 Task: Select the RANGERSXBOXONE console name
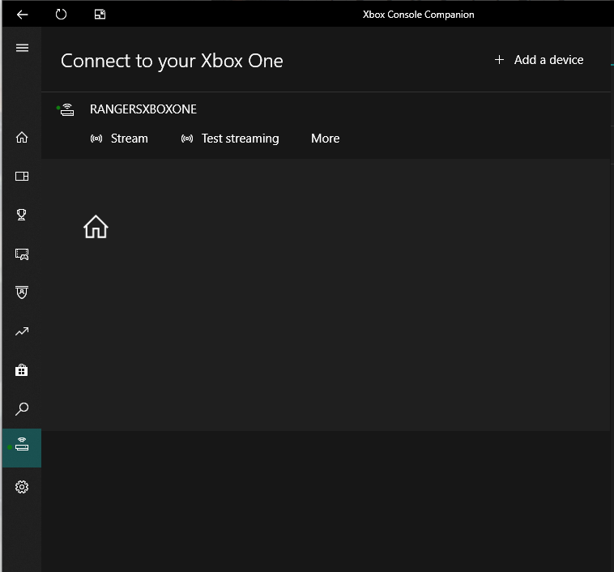pos(143,109)
